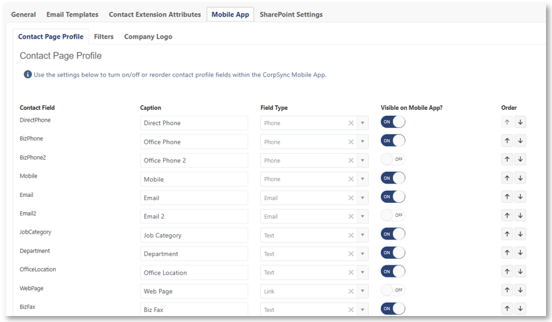
Task: Move OfficeLocation field down
Action: 520,271
